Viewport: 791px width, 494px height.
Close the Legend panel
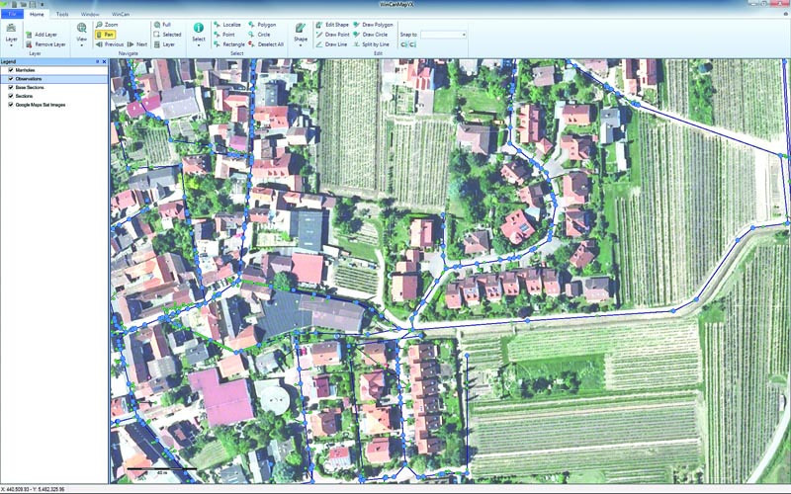(104, 61)
